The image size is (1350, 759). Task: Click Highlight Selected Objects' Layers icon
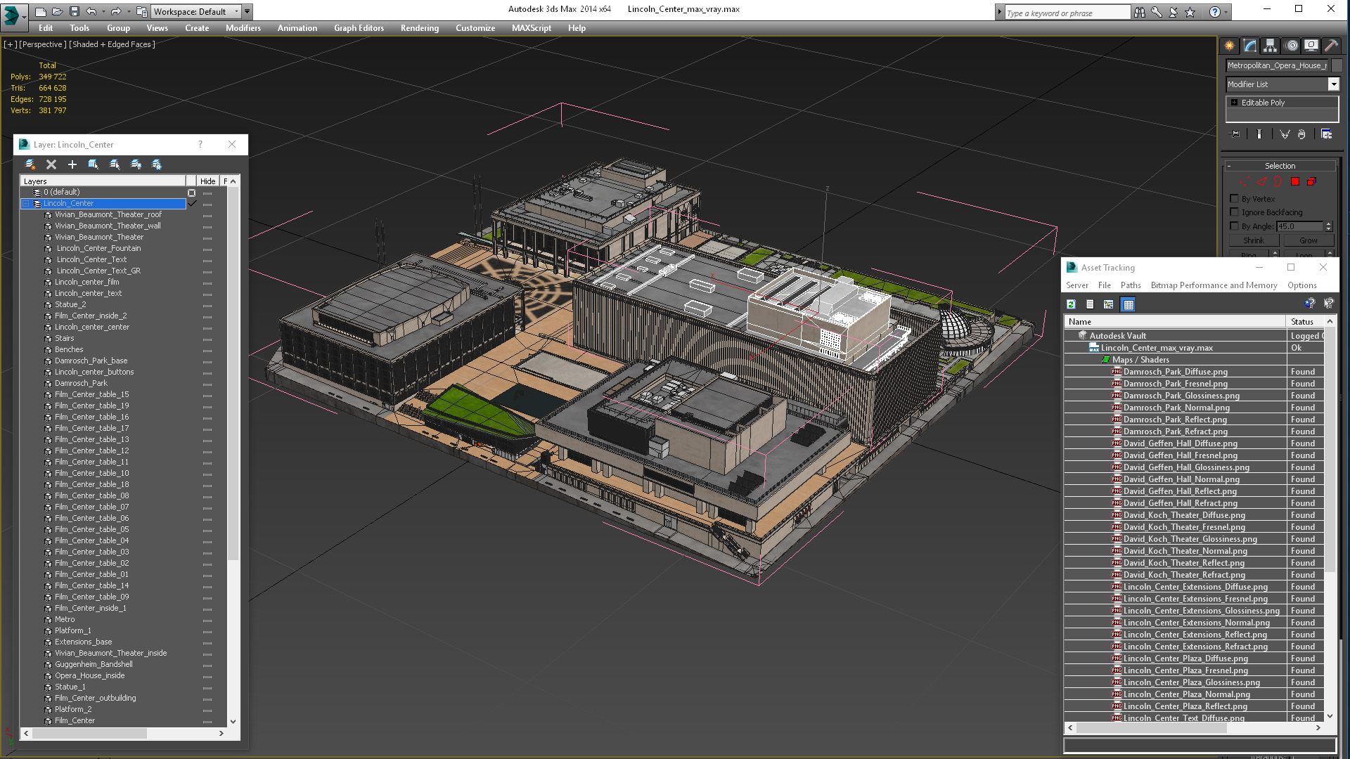point(115,164)
